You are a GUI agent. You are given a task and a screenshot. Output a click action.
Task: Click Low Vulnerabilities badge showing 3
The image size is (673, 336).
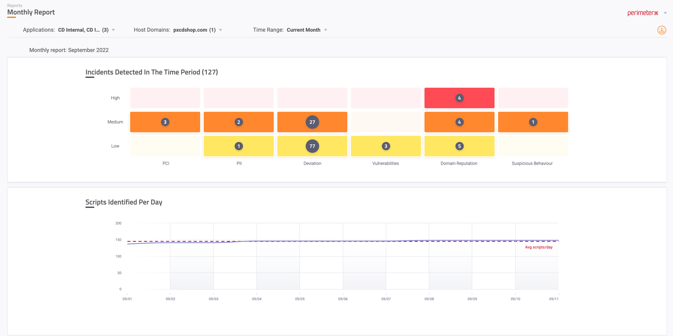click(x=386, y=146)
